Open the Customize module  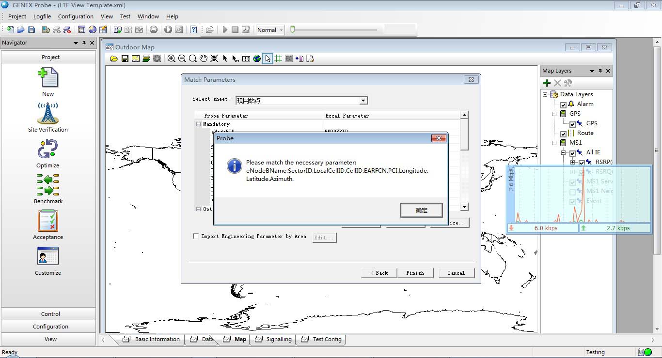[48, 256]
